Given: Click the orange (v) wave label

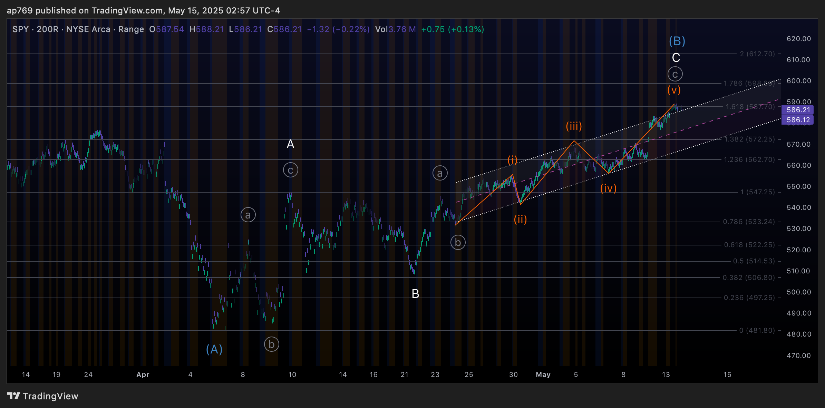Looking at the screenshot, I should point(674,90).
